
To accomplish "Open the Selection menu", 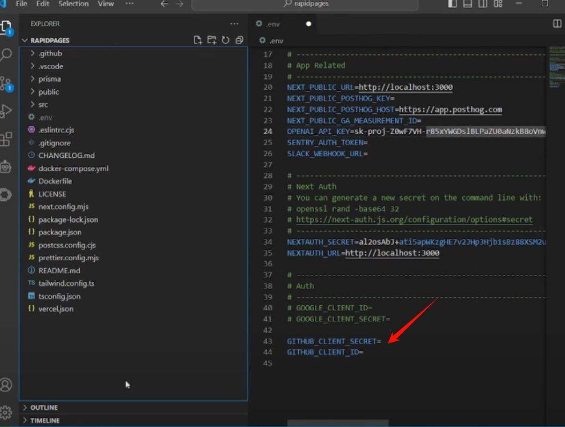I will (73, 4).
